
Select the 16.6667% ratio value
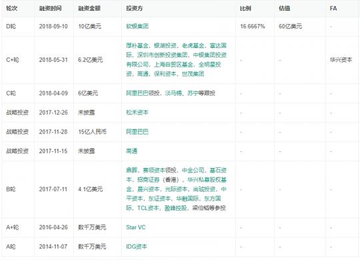[x=252, y=26]
